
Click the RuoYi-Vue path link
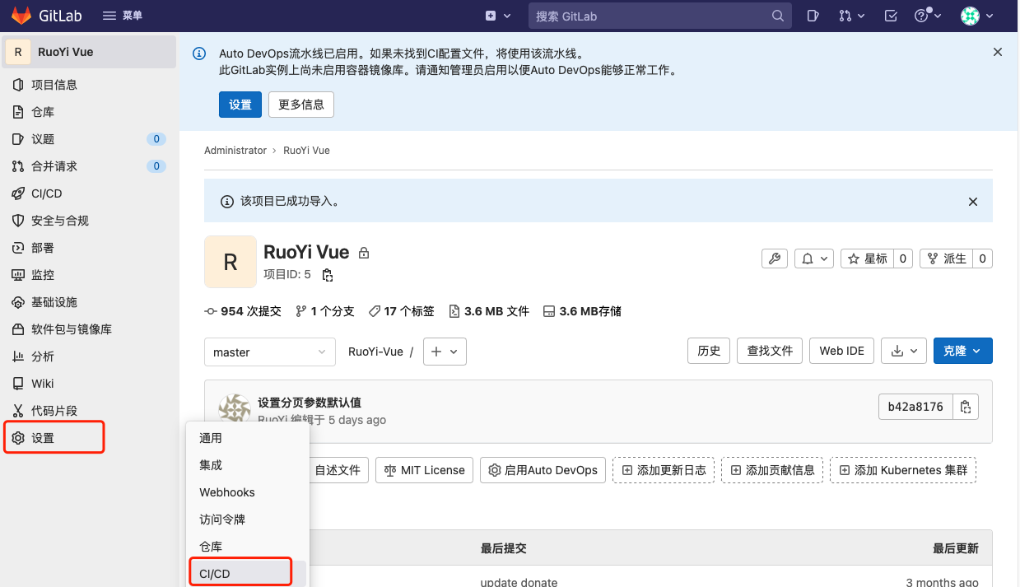click(375, 352)
